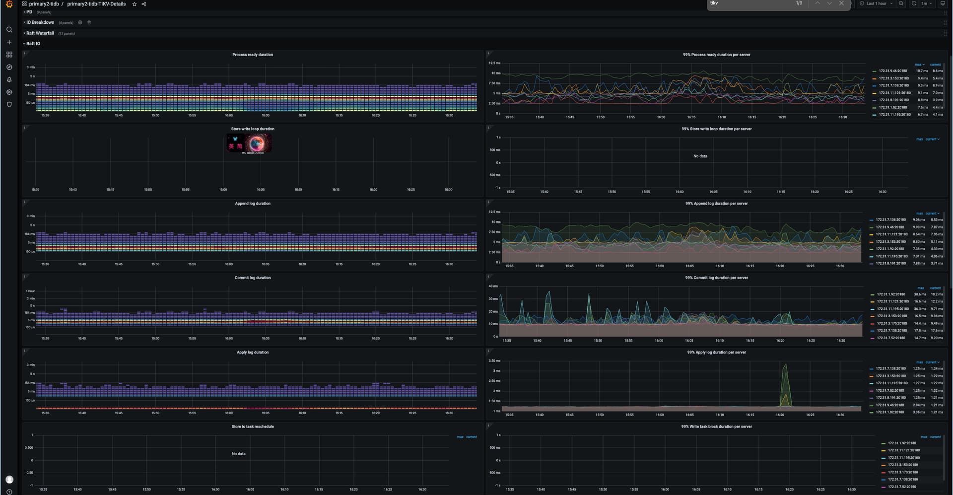Collapse the Raft IO row
The height and width of the screenshot is (495, 953).
pos(33,44)
